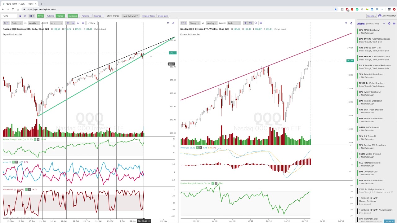Toggle W timeframe on daily RSI indicator
Viewport: 397px width, 223px height.
[38, 139]
